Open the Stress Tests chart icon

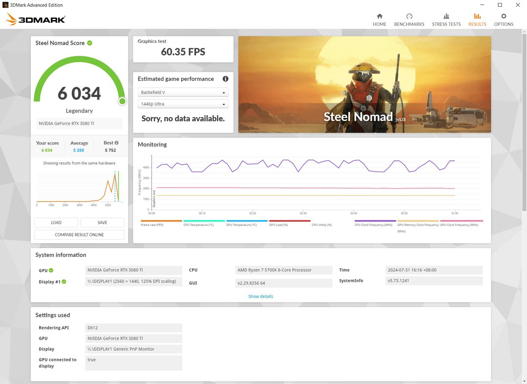click(x=446, y=16)
